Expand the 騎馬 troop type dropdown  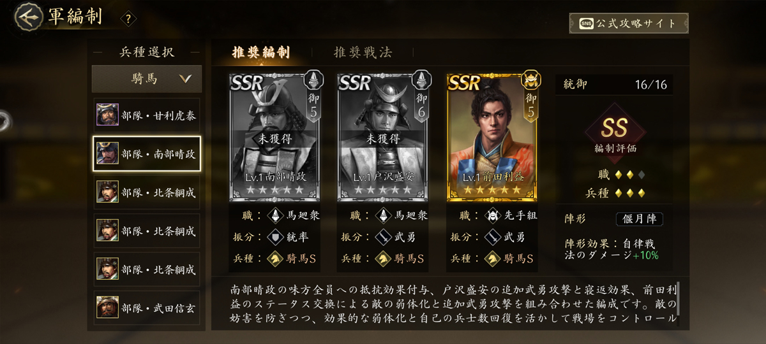coord(147,79)
